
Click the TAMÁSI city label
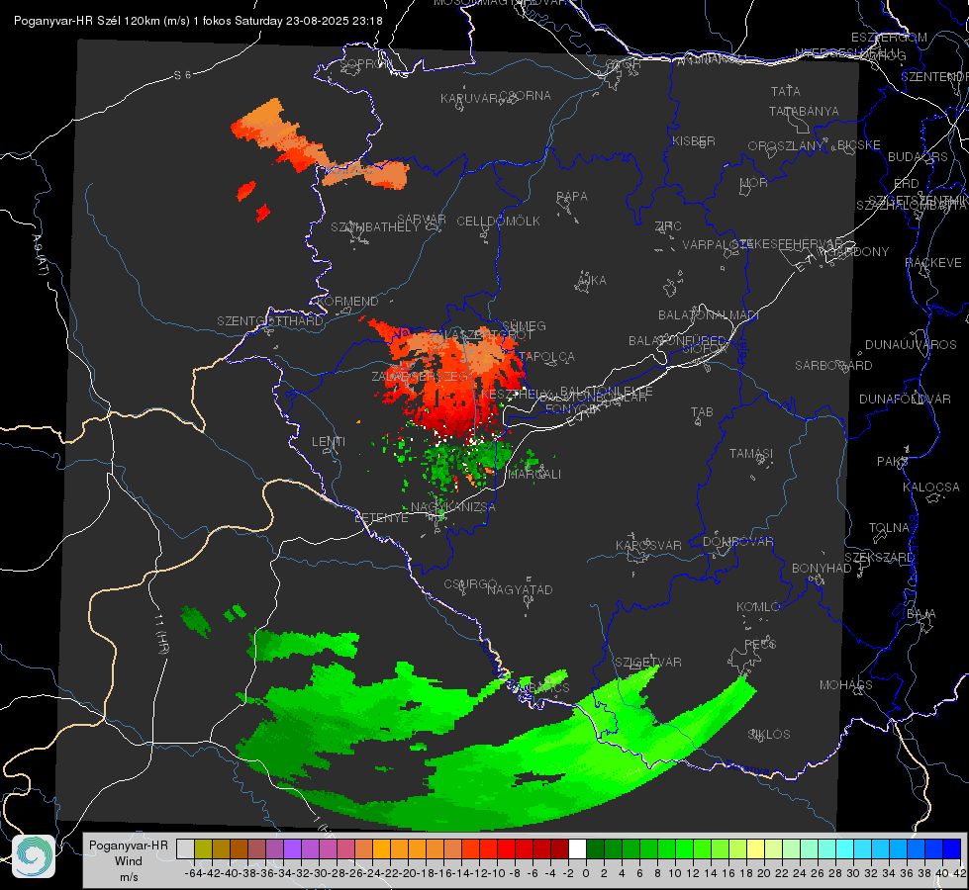[x=751, y=454]
